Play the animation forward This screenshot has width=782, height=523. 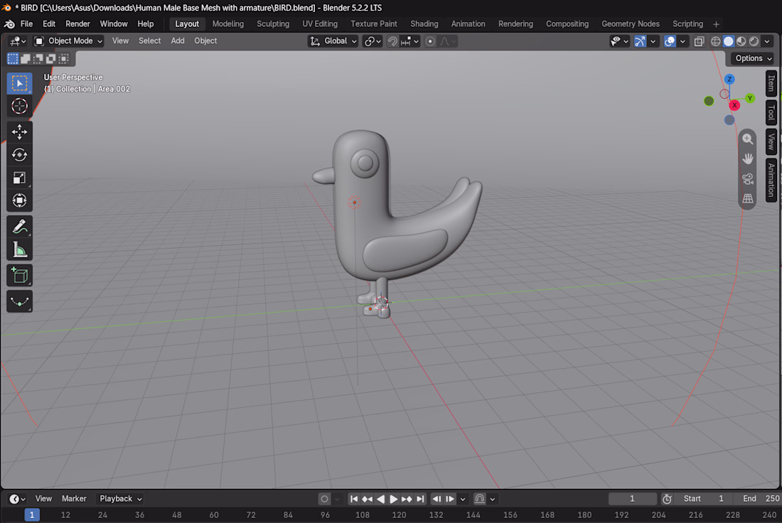[x=394, y=499]
